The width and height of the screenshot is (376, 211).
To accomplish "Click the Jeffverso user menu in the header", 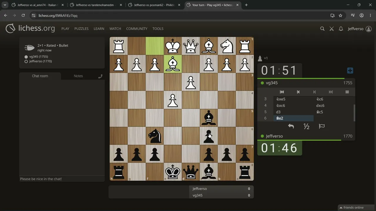I will click(360, 29).
